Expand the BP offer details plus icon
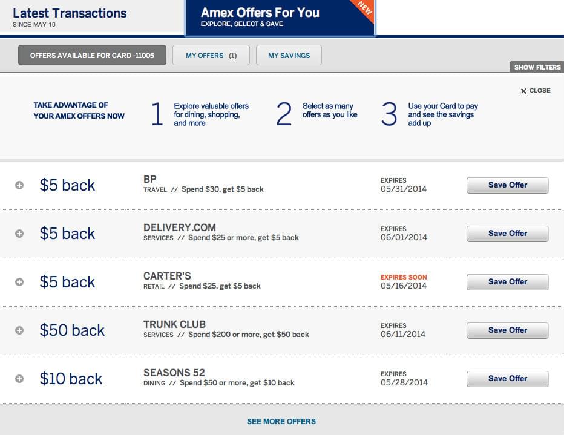The width and height of the screenshot is (564, 435). click(x=19, y=185)
